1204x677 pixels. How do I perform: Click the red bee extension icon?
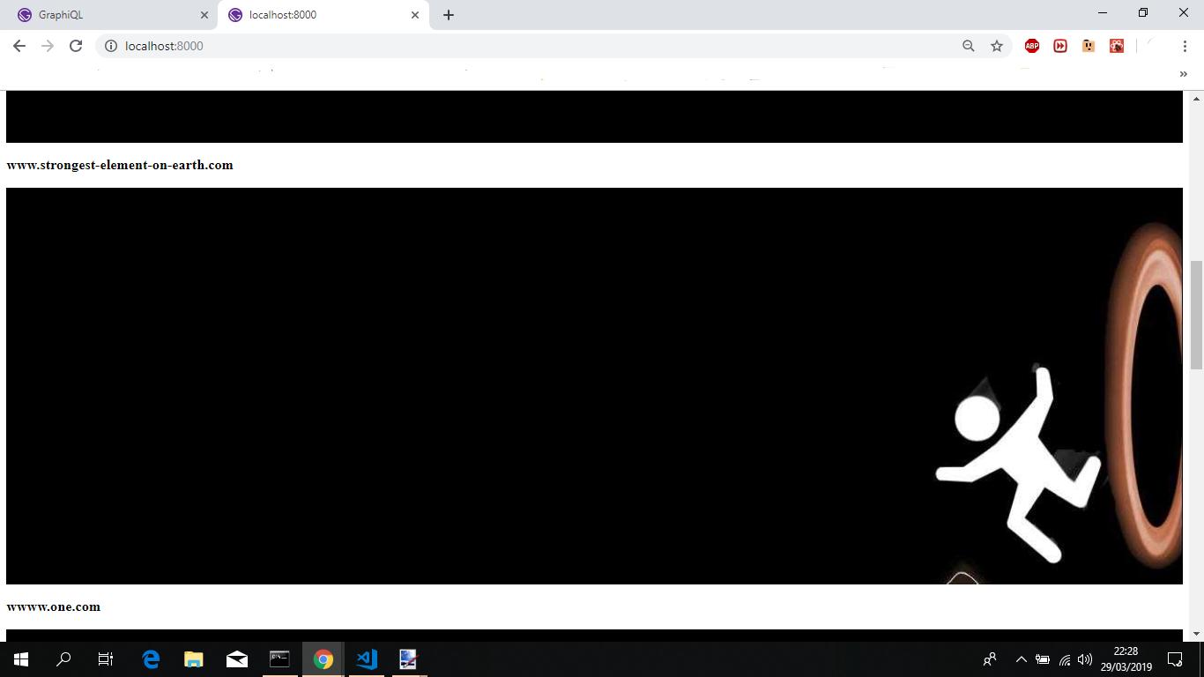[x=1117, y=45]
